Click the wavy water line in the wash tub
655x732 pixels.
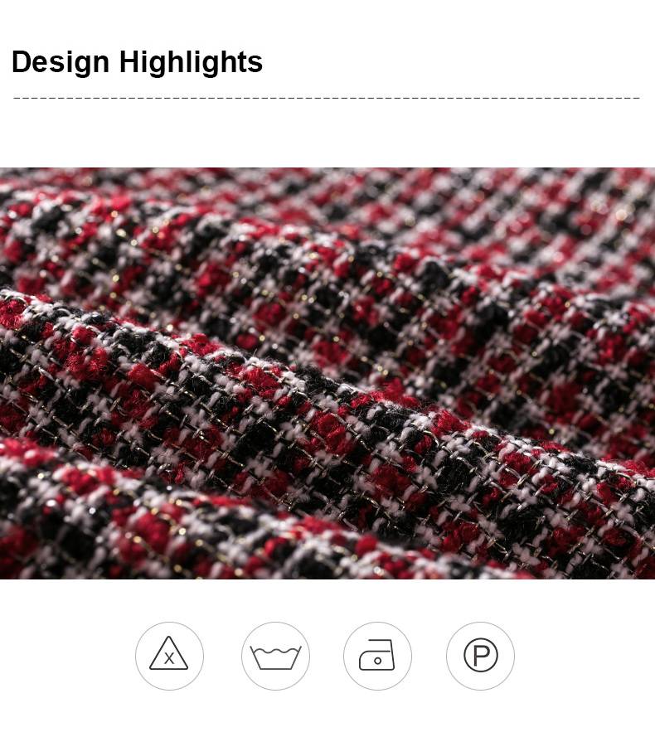(x=275, y=650)
